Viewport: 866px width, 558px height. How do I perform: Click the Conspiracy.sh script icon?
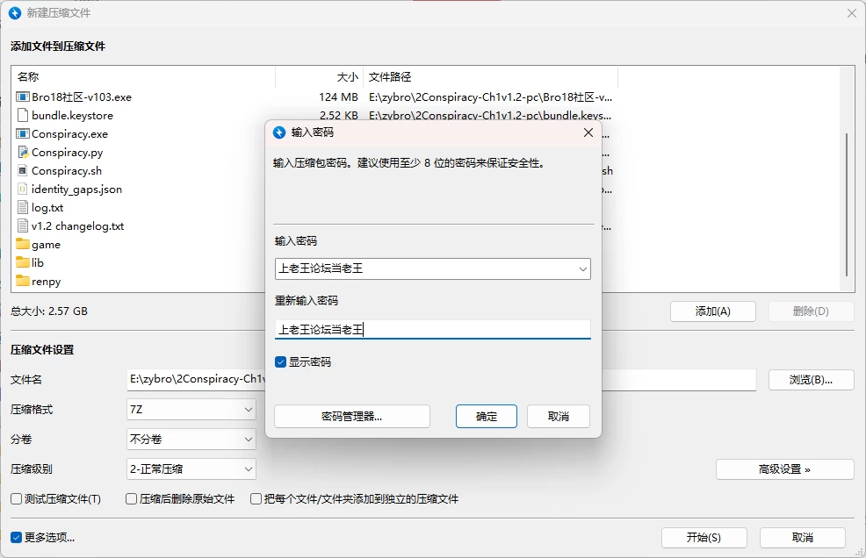click(23, 170)
